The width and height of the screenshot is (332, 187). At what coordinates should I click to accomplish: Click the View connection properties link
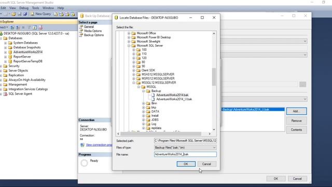pos(99,145)
